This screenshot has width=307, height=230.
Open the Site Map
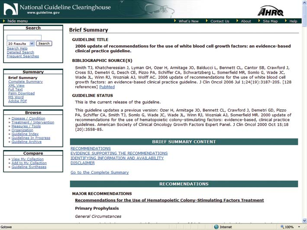[x=270, y=21]
